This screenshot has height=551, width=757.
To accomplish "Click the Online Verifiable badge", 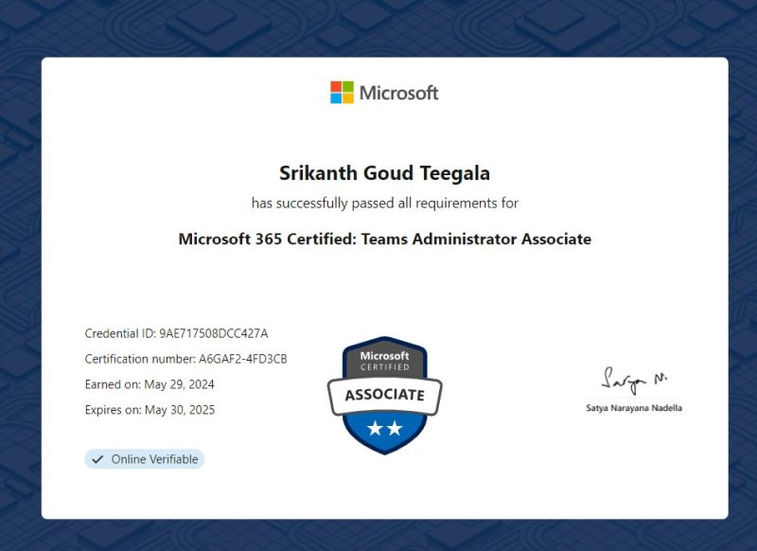I will coord(145,459).
